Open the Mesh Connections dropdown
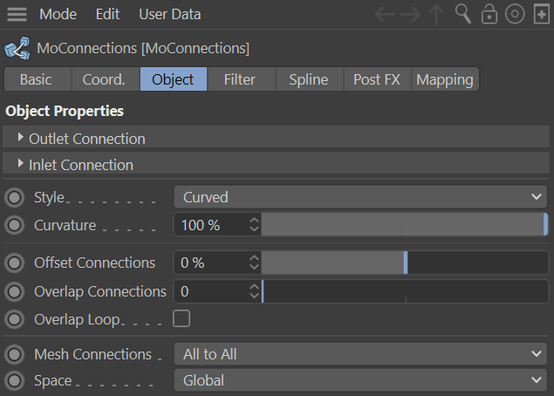Viewport: 554px width, 396px height. tap(360, 354)
